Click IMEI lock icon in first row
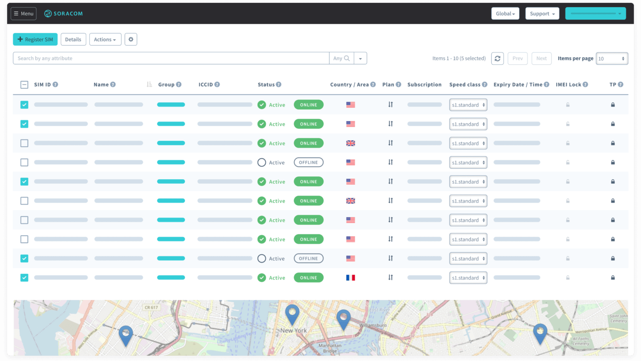 pyautogui.click(x=568, y=104)
